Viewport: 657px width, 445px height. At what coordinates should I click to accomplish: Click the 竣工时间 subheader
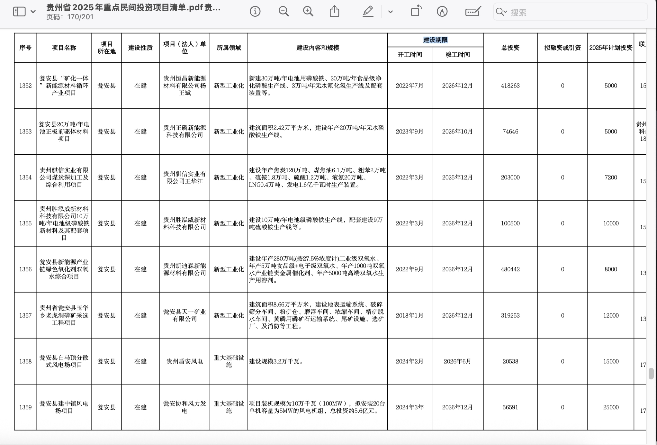click(x=457, y=55)
